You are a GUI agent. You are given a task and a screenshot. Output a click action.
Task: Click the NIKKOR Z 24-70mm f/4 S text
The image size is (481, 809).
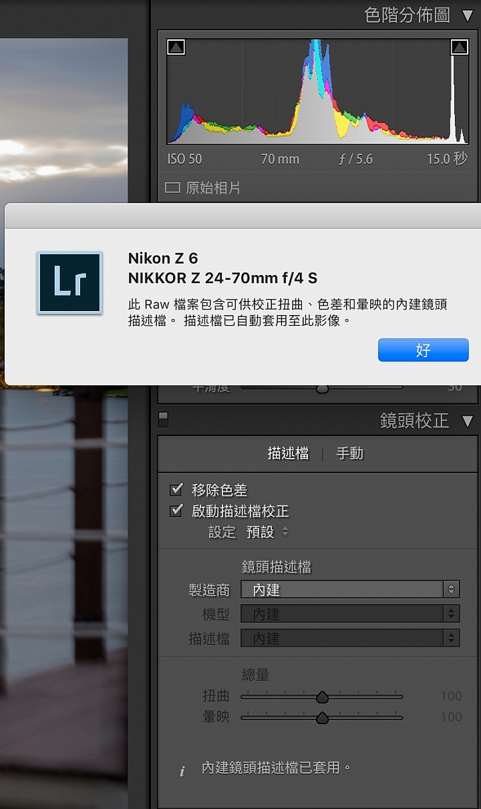point(222,277)
